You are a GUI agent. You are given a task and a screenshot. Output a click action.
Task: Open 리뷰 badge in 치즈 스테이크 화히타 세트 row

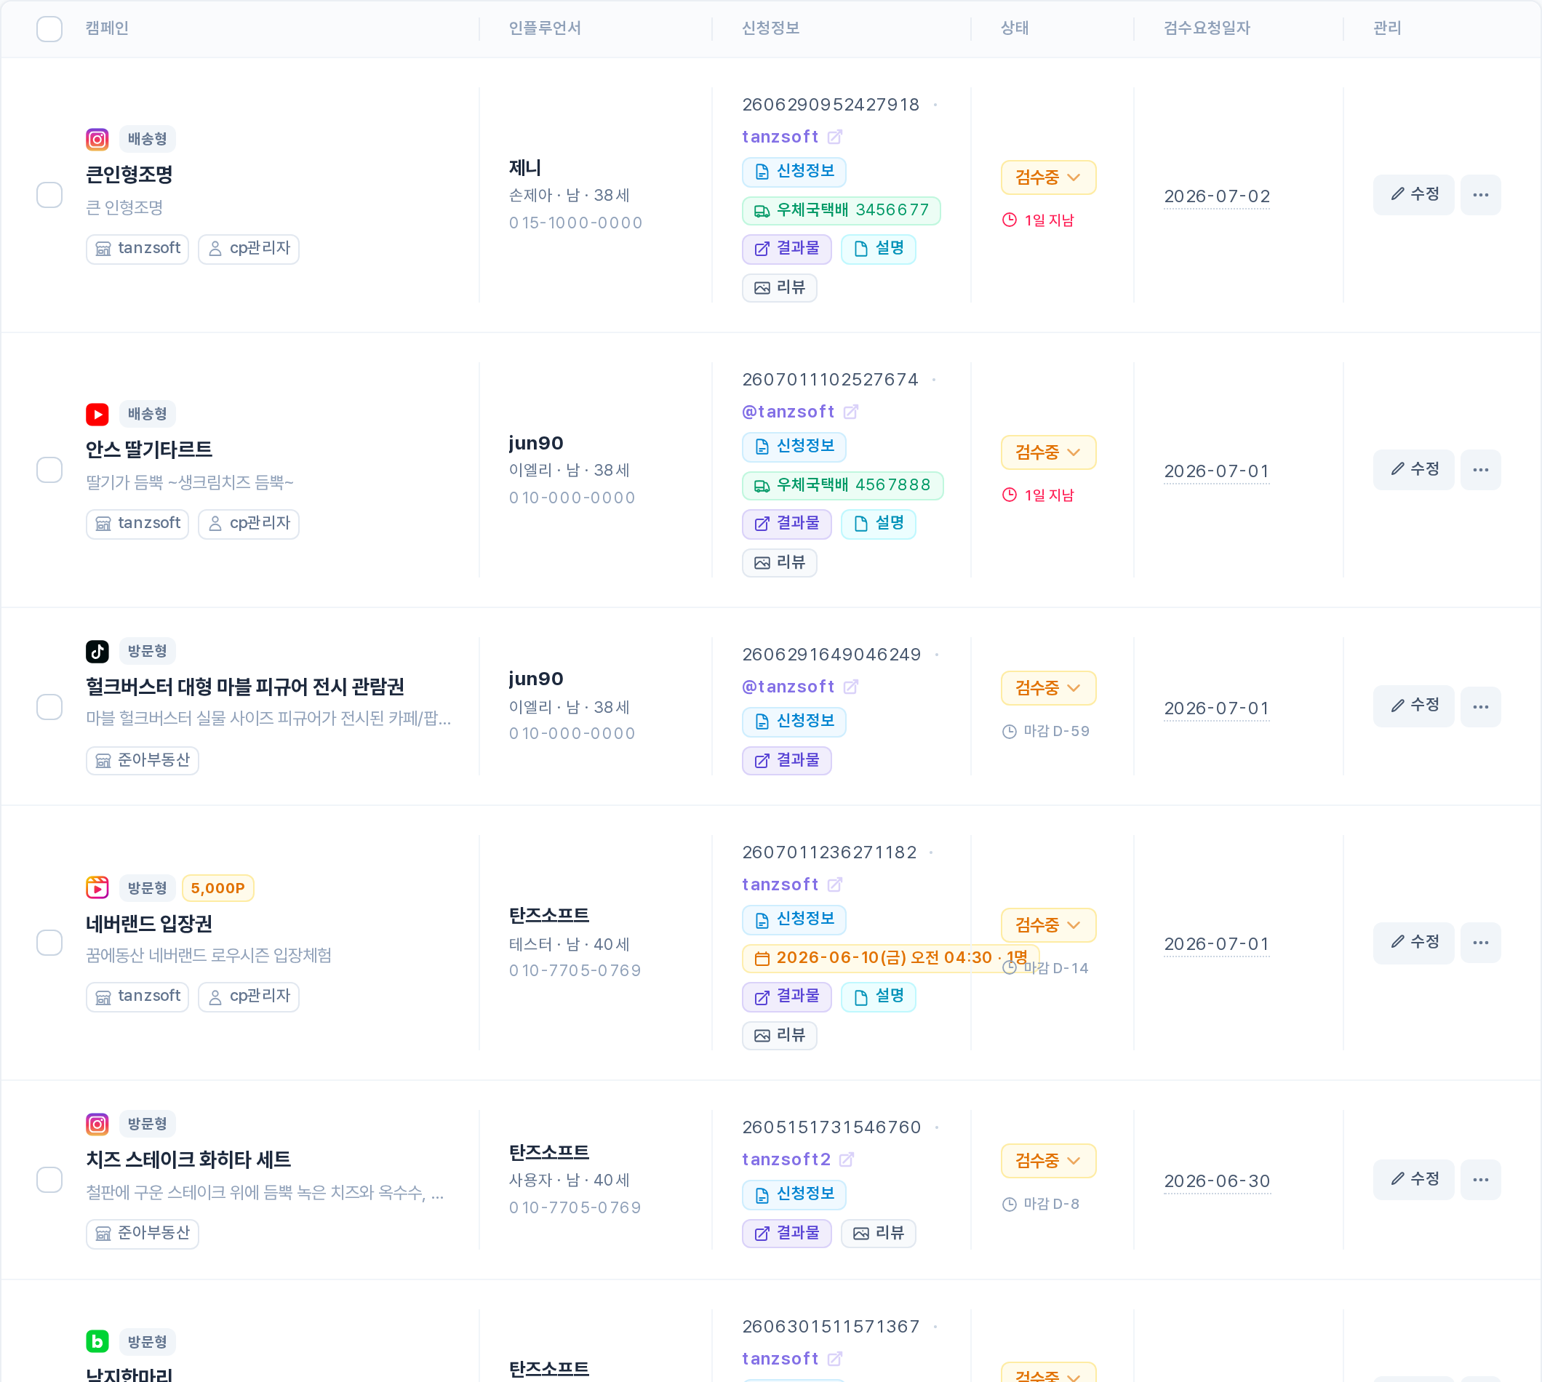pos(879,1234)
